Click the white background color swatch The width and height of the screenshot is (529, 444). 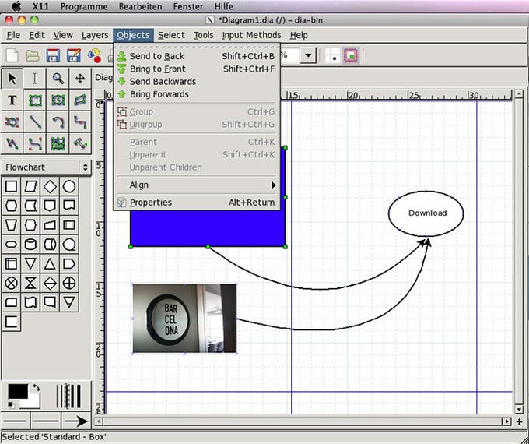(x=35, y=402)
